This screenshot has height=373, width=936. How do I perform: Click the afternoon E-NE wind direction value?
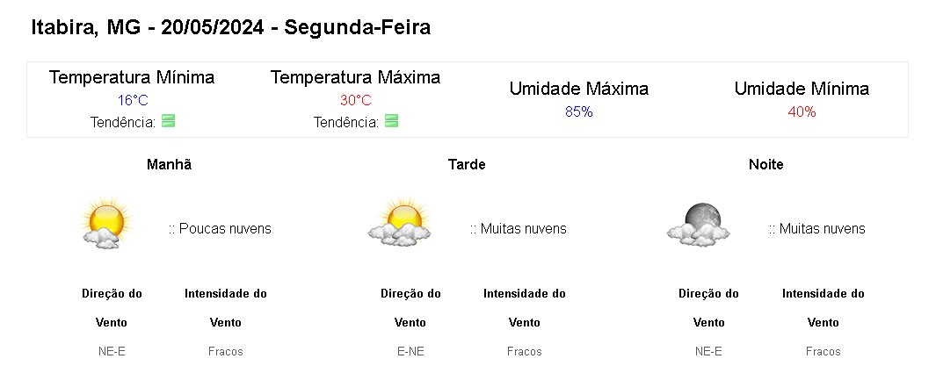tap(410, 352)
